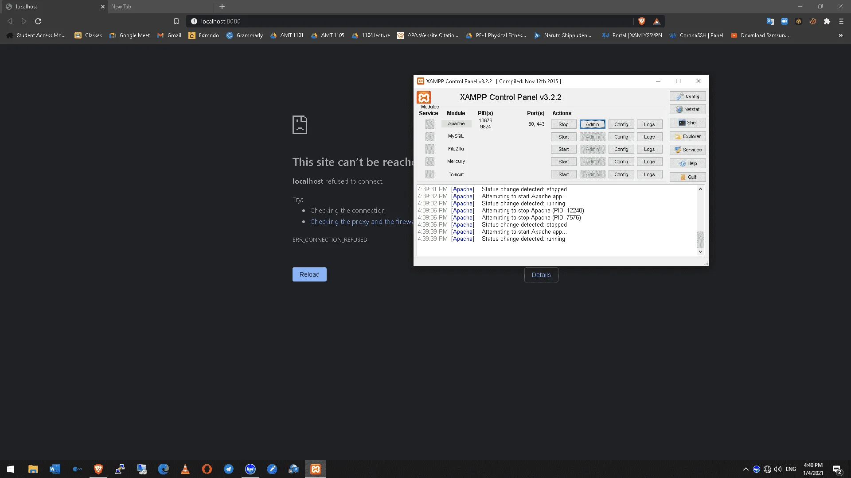Click the XAMPP log scrollbar up arrow

(x=700, y=189)
